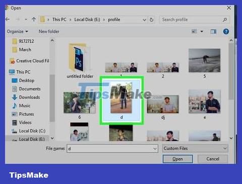
Task: Expand the address bar history dropdown
Action: 144,20
